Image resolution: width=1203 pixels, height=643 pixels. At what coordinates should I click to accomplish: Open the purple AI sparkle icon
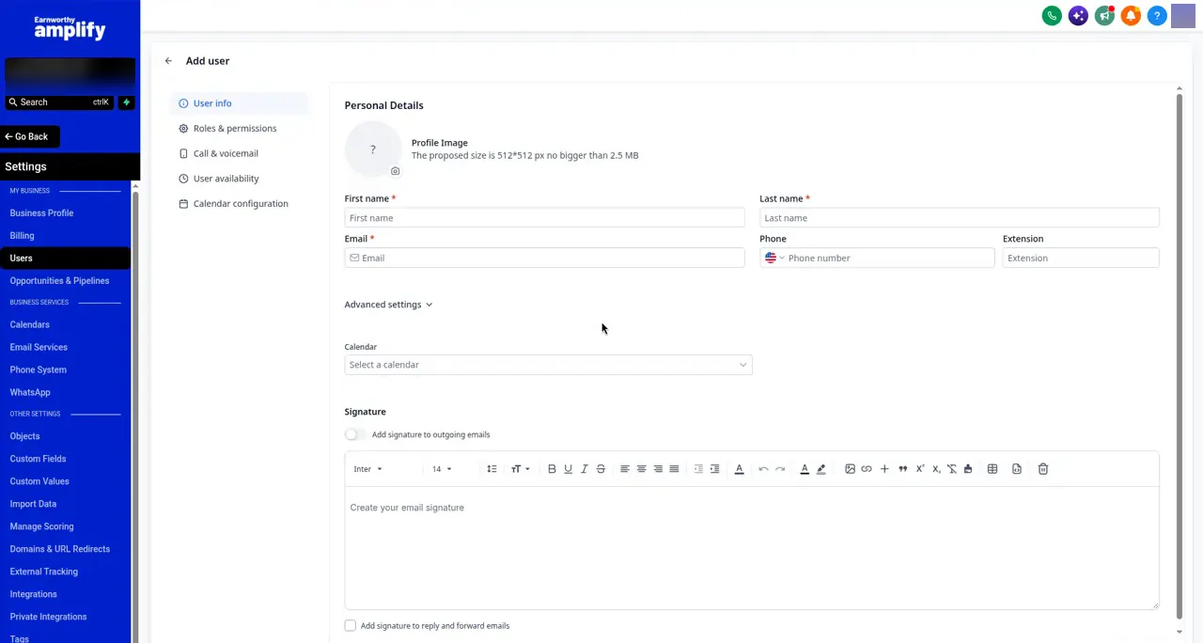point(1078,16)
